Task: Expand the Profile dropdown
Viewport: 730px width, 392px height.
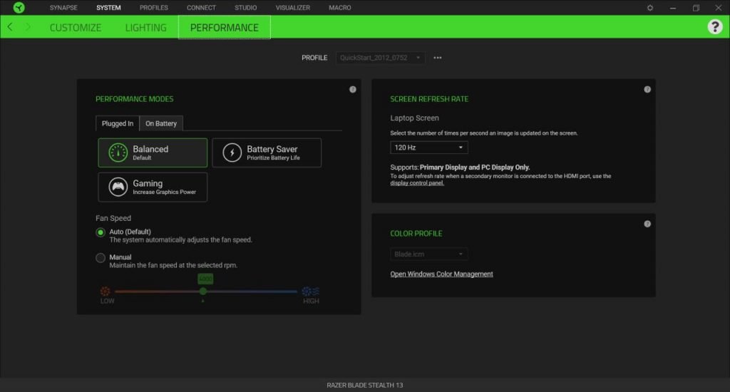Action: point(380,58)
